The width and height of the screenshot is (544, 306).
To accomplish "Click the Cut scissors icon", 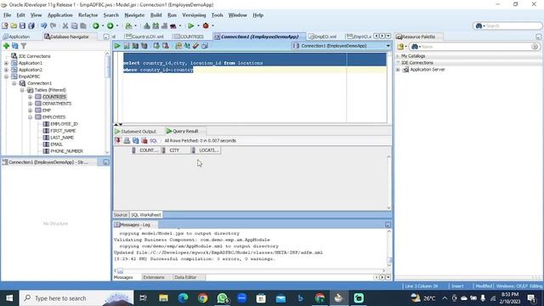I will point(65,25).
